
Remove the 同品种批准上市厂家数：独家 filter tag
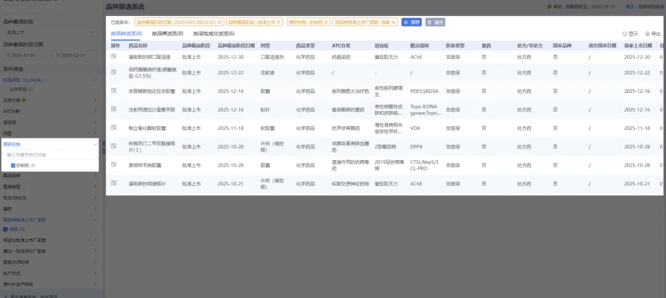point(393,22)
